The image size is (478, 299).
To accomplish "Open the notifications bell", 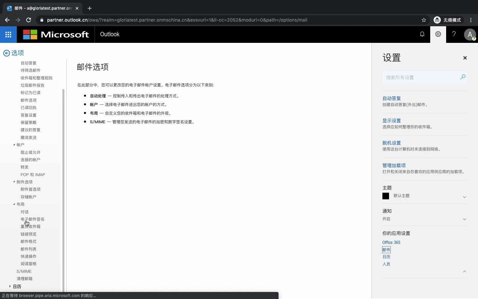I will (422, 34).
